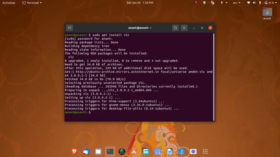Minimize the terminal window
Viewport: 280px width, 157px height.
[194, 28]
